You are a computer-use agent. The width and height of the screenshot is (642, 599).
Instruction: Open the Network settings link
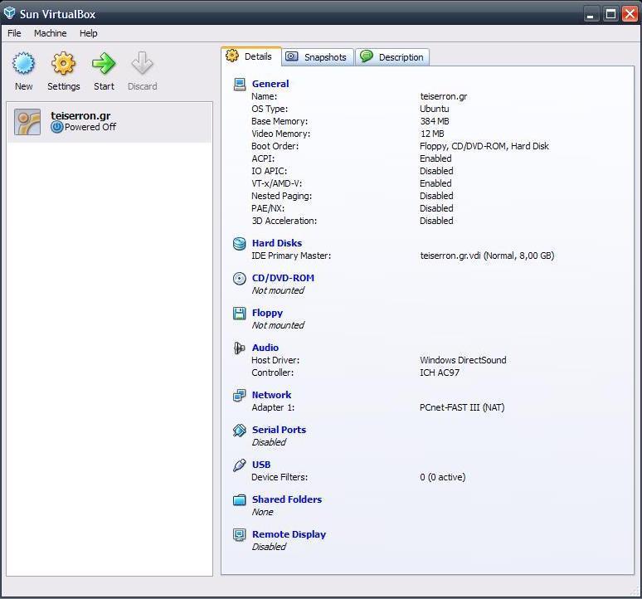271,395
